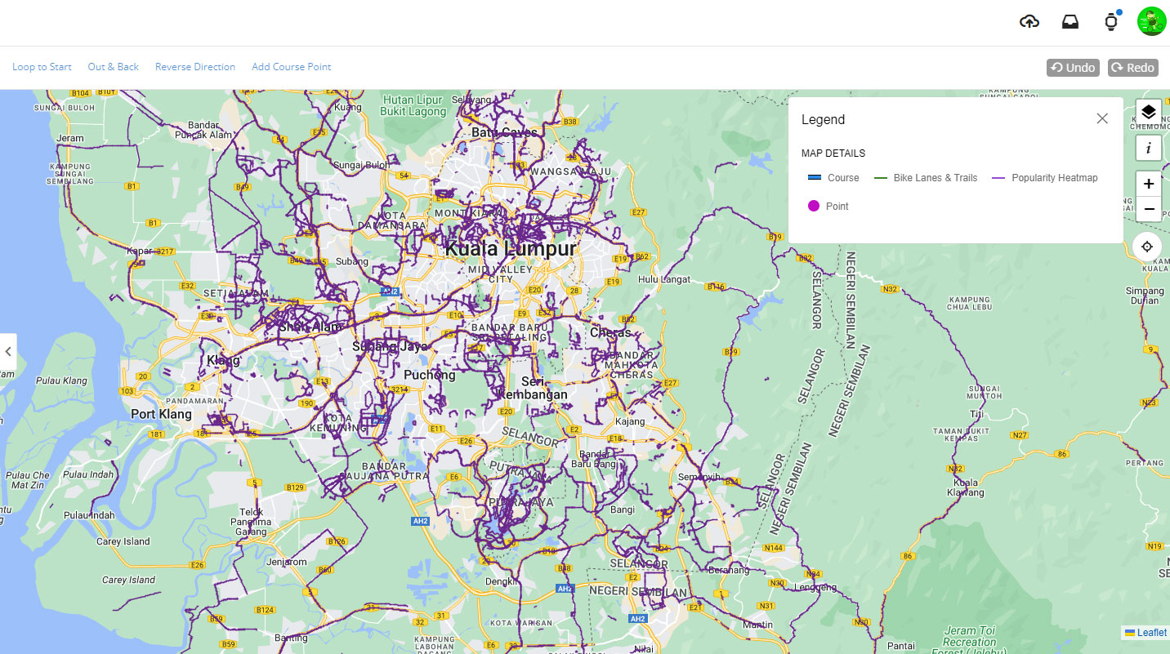Close the Legend panel
Image resolution: width=1170 pixels, height=654 pixels.
click(x=1102, y=118)
